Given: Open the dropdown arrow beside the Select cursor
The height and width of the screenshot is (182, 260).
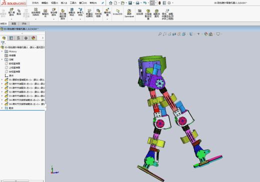Looking at the screenshot, I should click(155, 3).
